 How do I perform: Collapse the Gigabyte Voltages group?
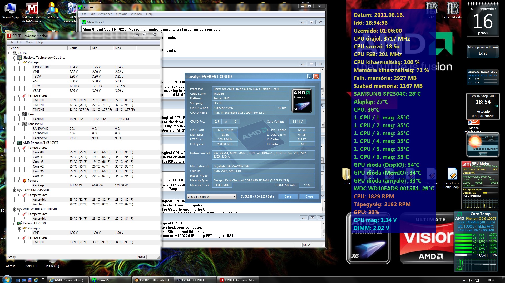[x=20, y=62]
